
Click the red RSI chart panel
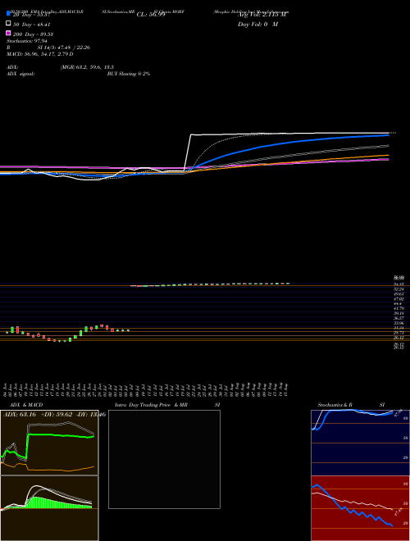click(360, 508)
